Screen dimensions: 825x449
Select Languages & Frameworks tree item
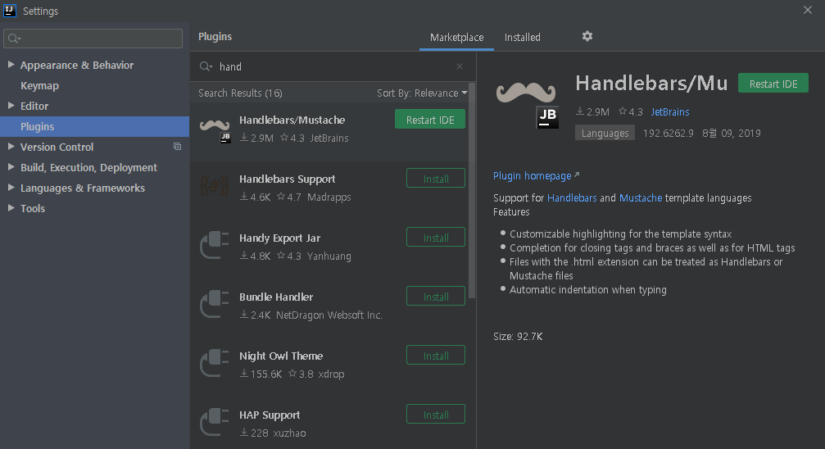(x=83, y=188)
